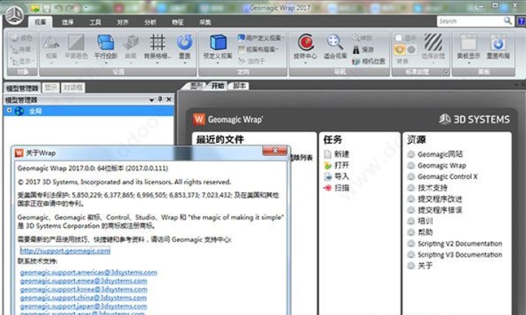Click the 漫游 walkthrough icon
This screenshot has height=315, width=526.
click(356, 50)
